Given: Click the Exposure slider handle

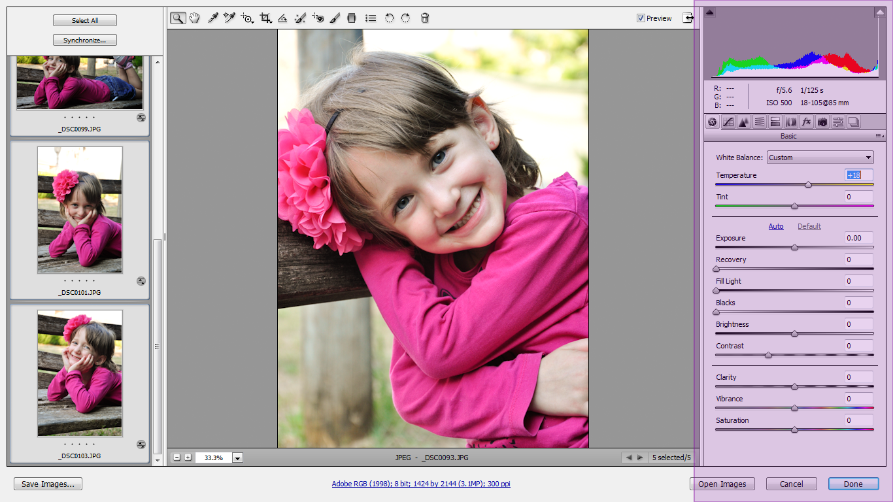Looking at the screenshot, I should coord(794,248).
